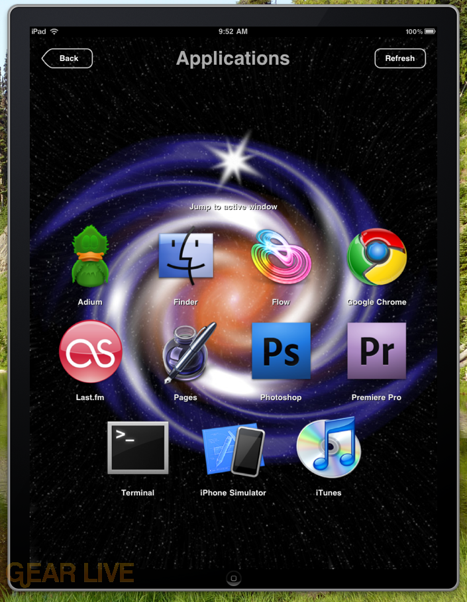The height and width of the screenshot is (602, 467).
Task: Click the Finder text label
Action: tap(186, 302)
